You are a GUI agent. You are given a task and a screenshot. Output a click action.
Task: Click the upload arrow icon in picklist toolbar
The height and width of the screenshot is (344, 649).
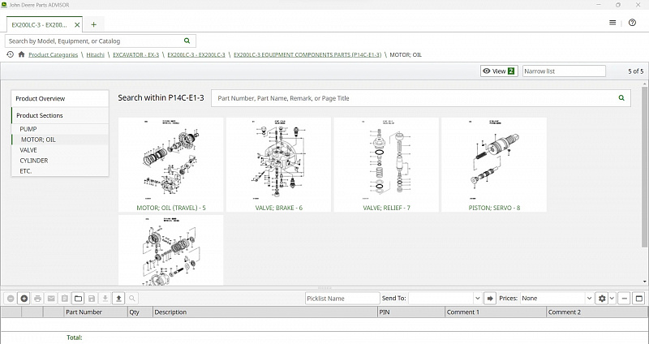[118, 298]
